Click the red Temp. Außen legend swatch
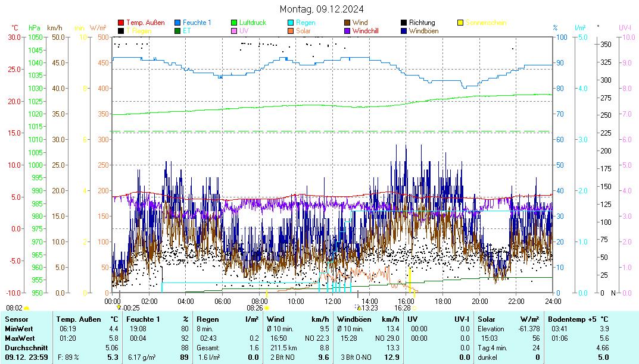This screenshot has width=639, height=364. (x=121, y=23)
